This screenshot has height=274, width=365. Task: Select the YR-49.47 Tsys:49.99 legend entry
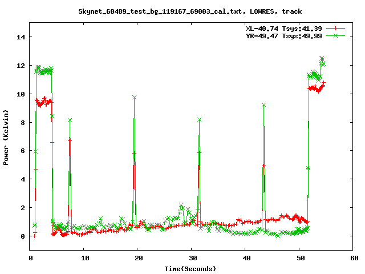(x=284, y=36)
